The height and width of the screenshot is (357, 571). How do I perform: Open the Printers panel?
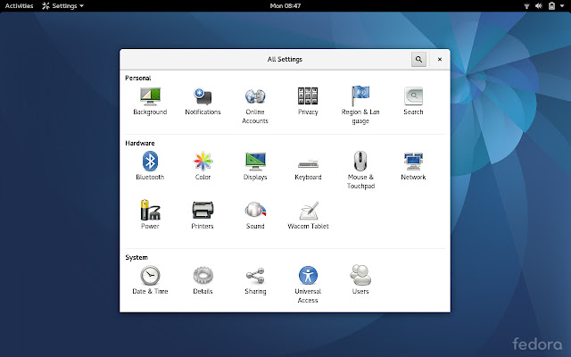click(x=203, y=215)
